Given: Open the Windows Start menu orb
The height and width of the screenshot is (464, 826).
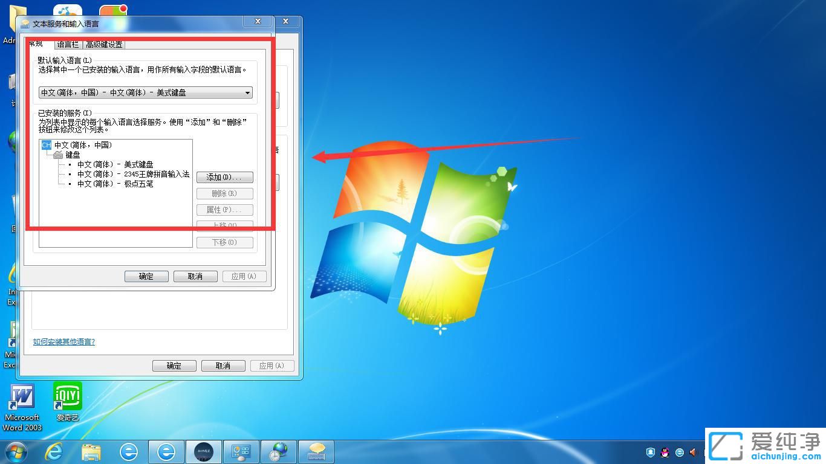Looking at the screenshot, I should tap(15, 451).
